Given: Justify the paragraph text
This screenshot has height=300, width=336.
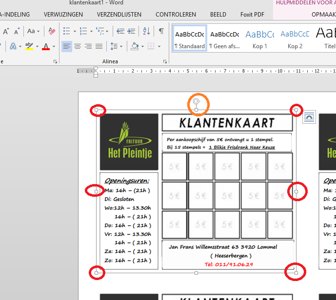Looking at the screenshot, I should (99, 46).
